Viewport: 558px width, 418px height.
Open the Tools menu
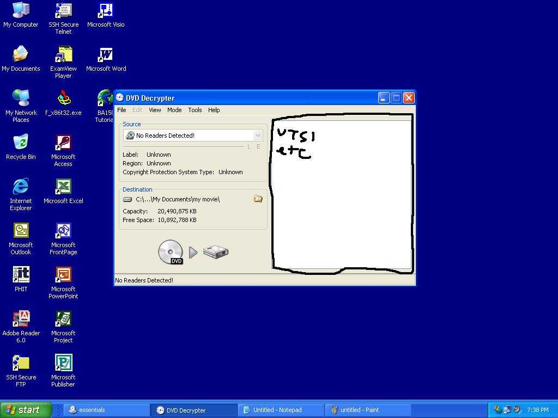click(x=195, y=110)
